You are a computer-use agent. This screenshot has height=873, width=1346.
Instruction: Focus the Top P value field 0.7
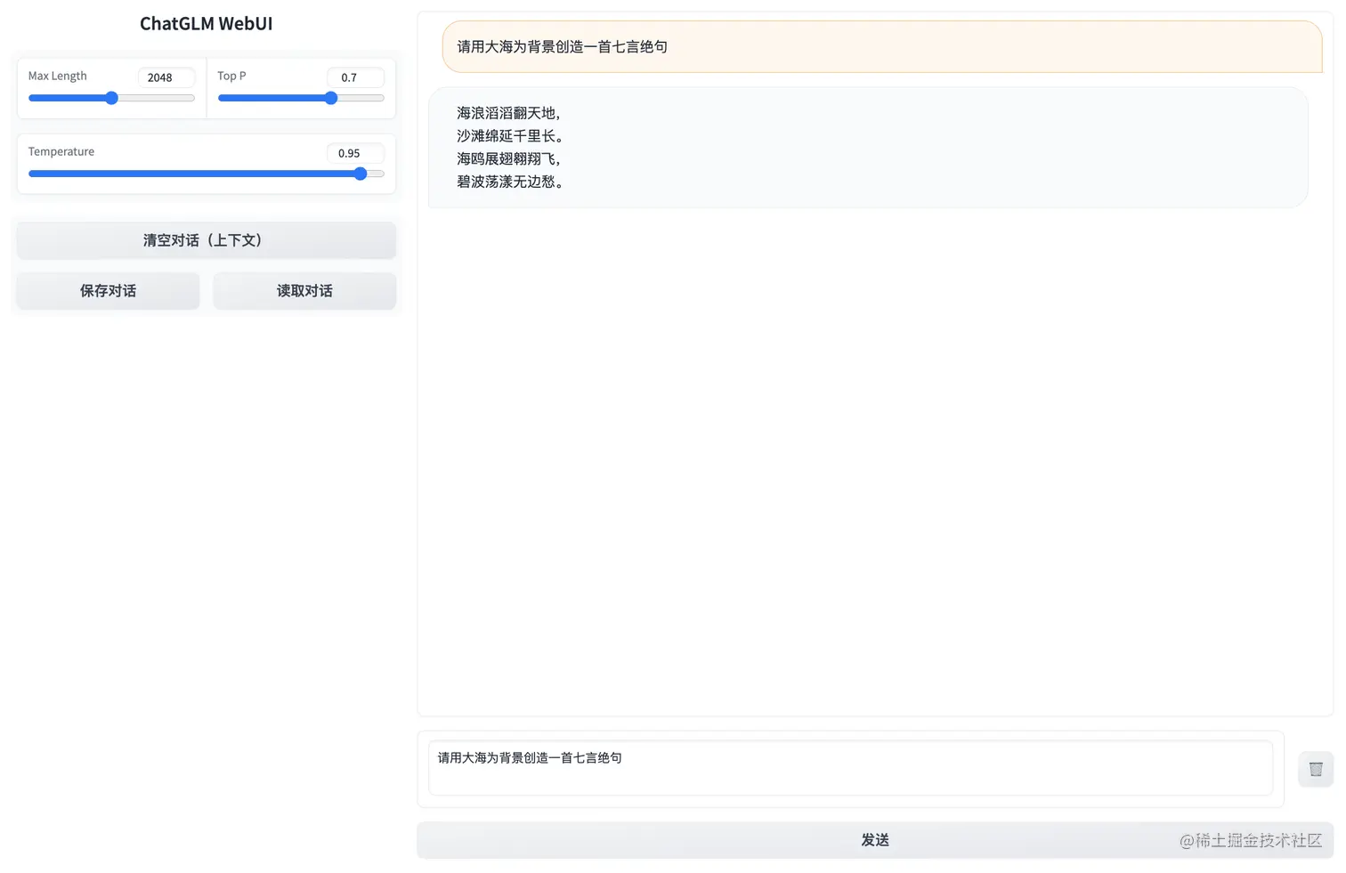coord(356,77)
